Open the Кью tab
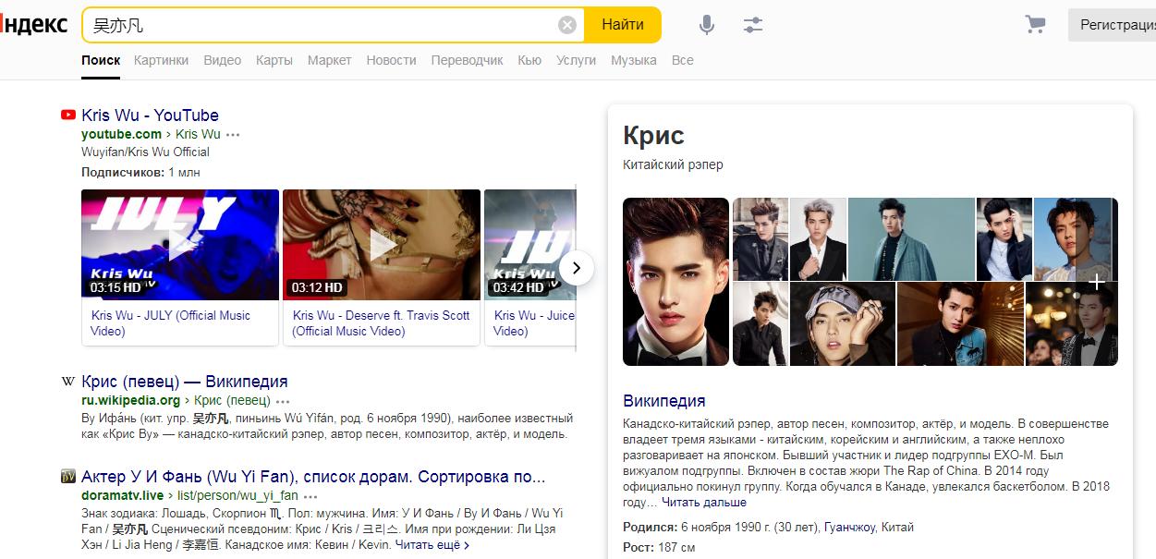Screen dimensions: 1156x559 529,60
